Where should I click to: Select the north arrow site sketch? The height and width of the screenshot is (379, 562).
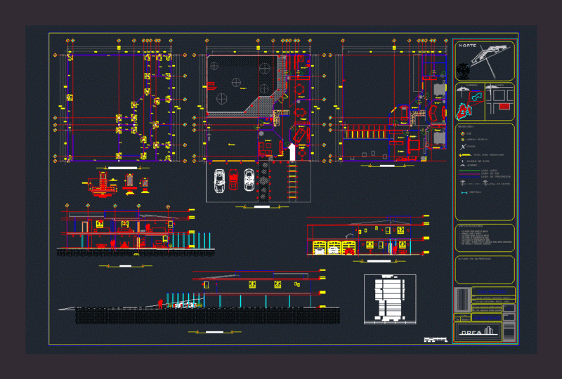pos(490,60)
